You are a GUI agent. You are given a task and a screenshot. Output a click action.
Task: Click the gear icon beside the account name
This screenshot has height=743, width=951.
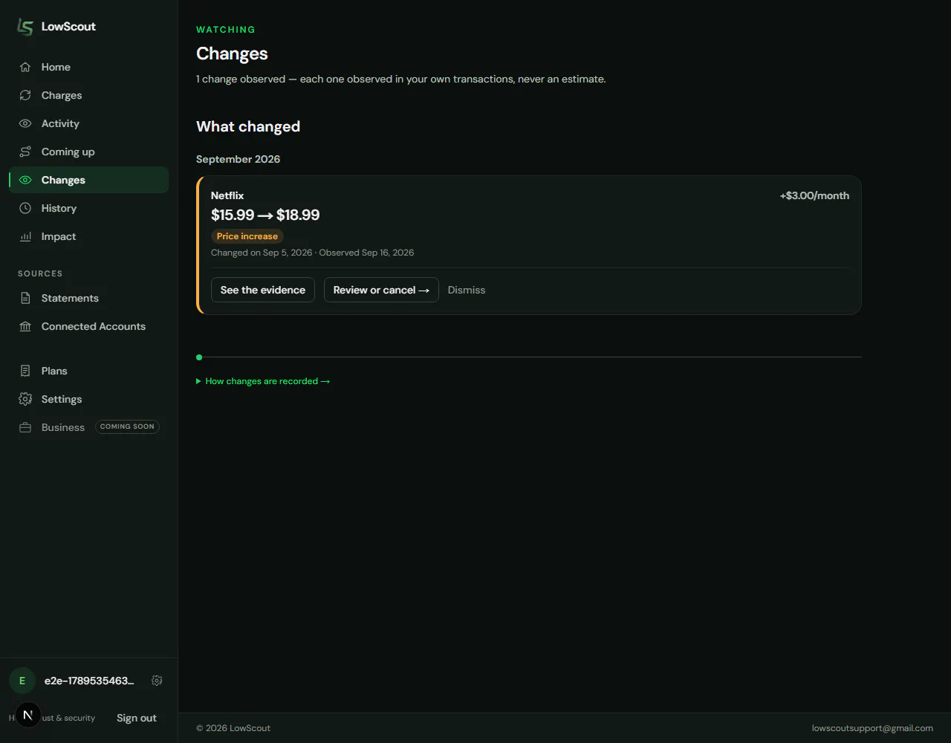pyautogui.click(x=157, y=681)
